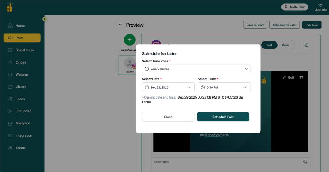This screenshot has width=329, height=172.
Task: Click the clock icon in time zone field
Action: (147, 69)
